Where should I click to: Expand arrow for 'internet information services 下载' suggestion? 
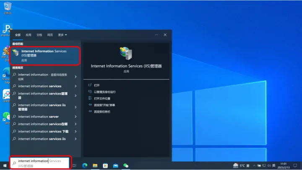click(x=75, y=131)
